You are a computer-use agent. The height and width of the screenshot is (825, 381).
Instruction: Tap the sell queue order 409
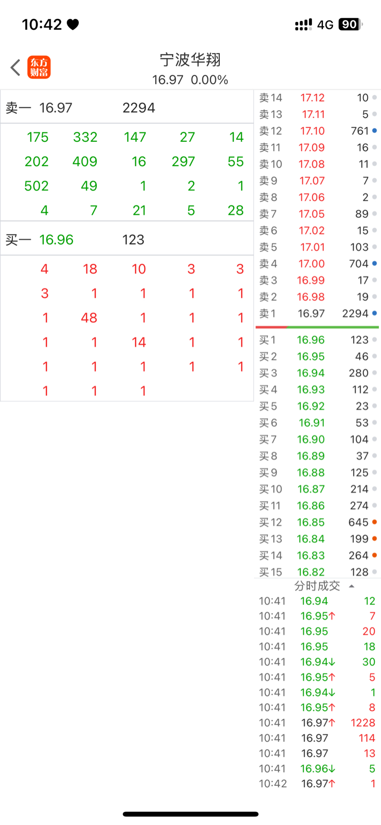[85, 162]
